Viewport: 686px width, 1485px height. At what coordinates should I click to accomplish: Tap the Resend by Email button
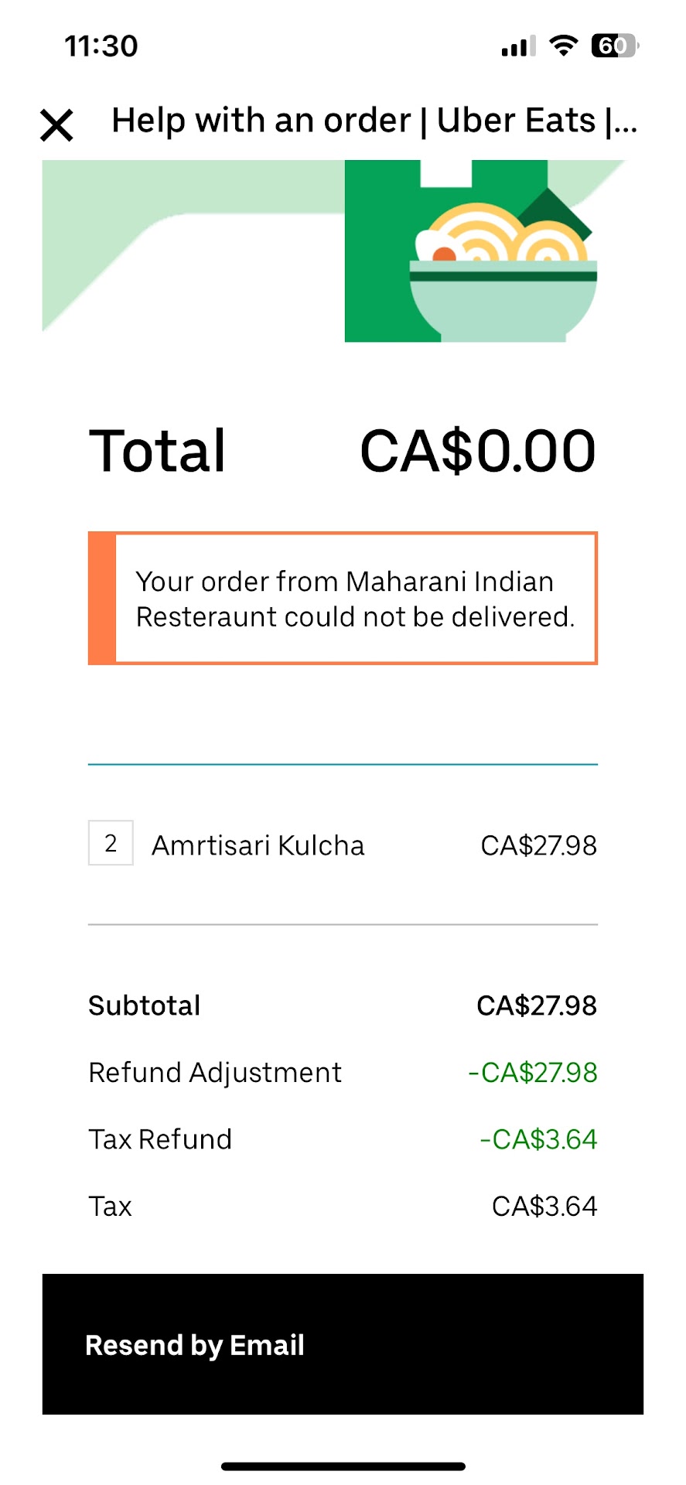tap(343, 1344)
